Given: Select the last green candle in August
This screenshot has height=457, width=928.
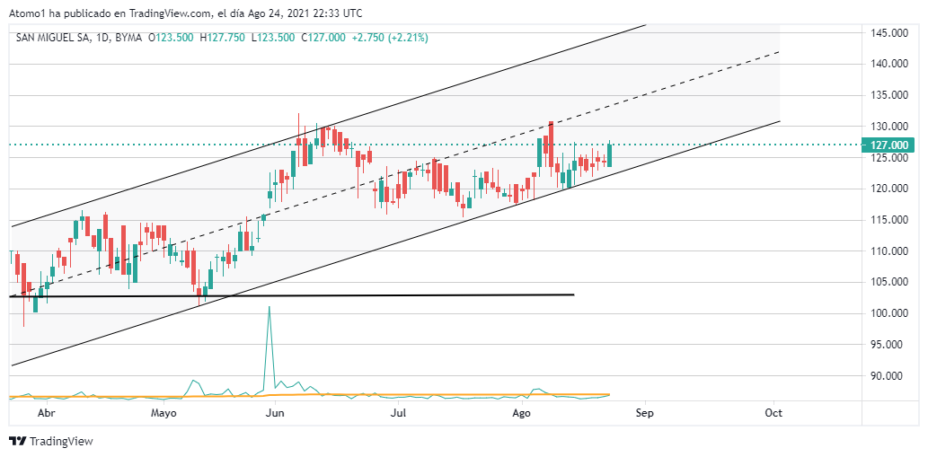Looking at the screenshot, I should 609,155.
